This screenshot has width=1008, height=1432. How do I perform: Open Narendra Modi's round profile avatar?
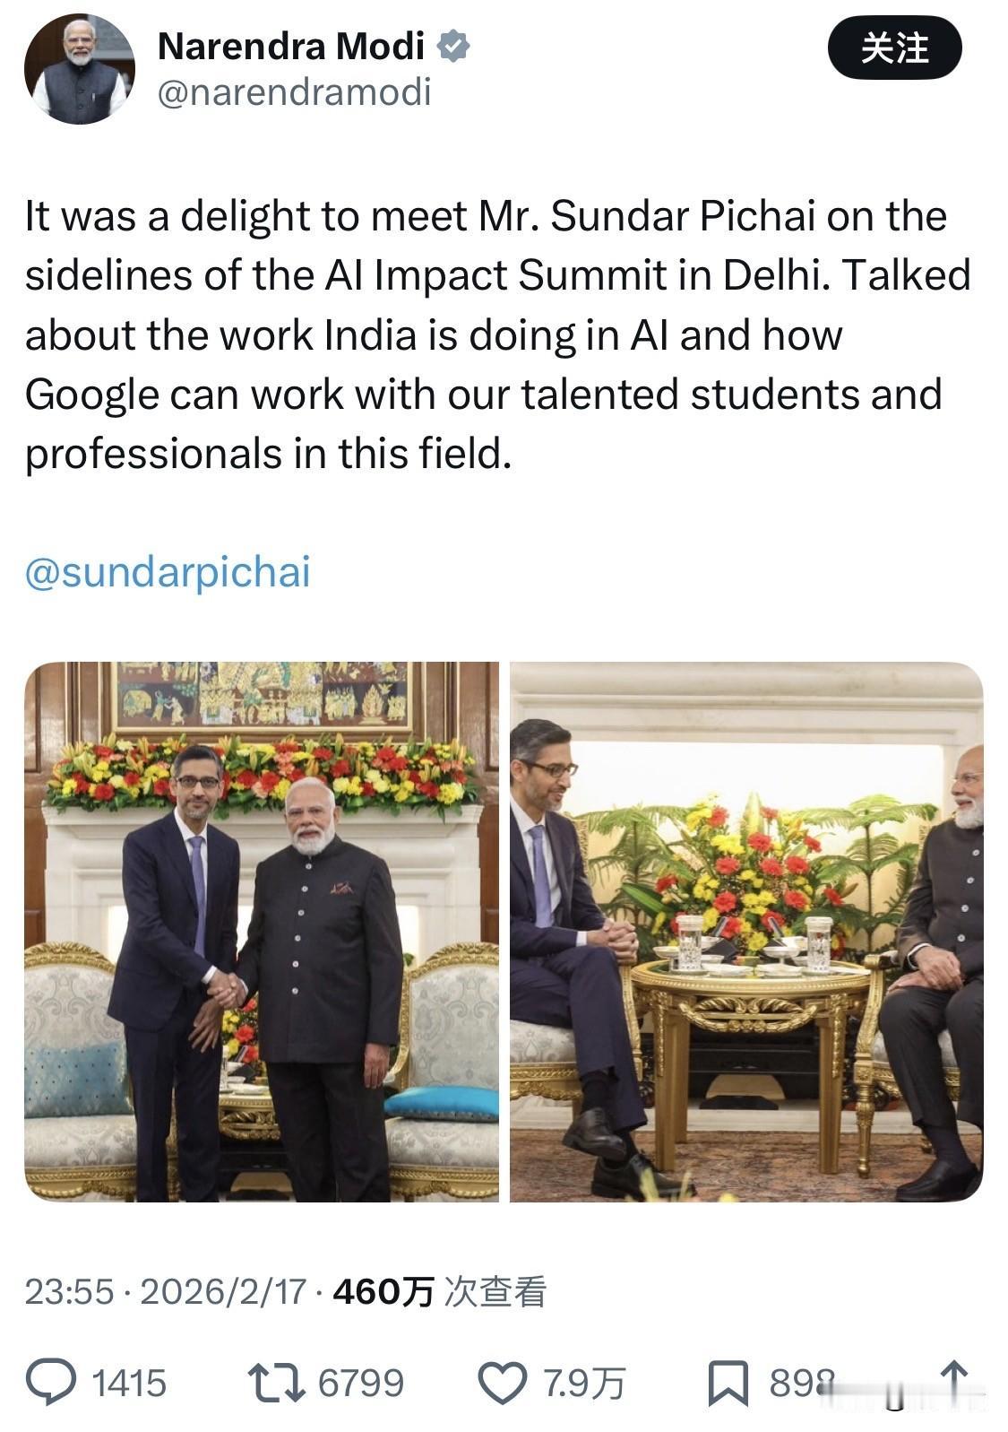pos(79,69)
